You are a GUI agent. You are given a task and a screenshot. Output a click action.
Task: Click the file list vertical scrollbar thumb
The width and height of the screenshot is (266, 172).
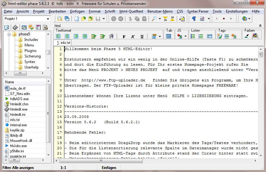coord(48,113)
